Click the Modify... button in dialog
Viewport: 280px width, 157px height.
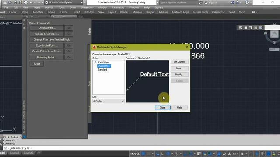coord(179,75)
